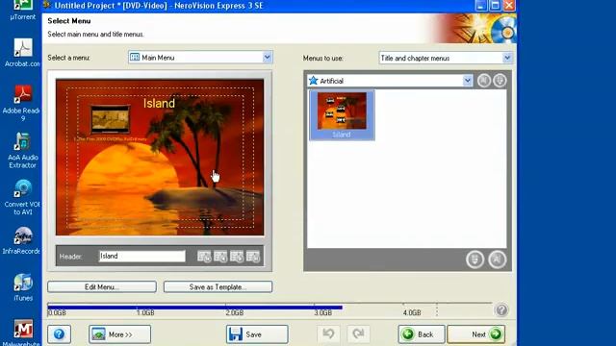This screenshot has height=346, width=616.
Task: Open the Select a menu dropdown
Action: tap(200, 58)
